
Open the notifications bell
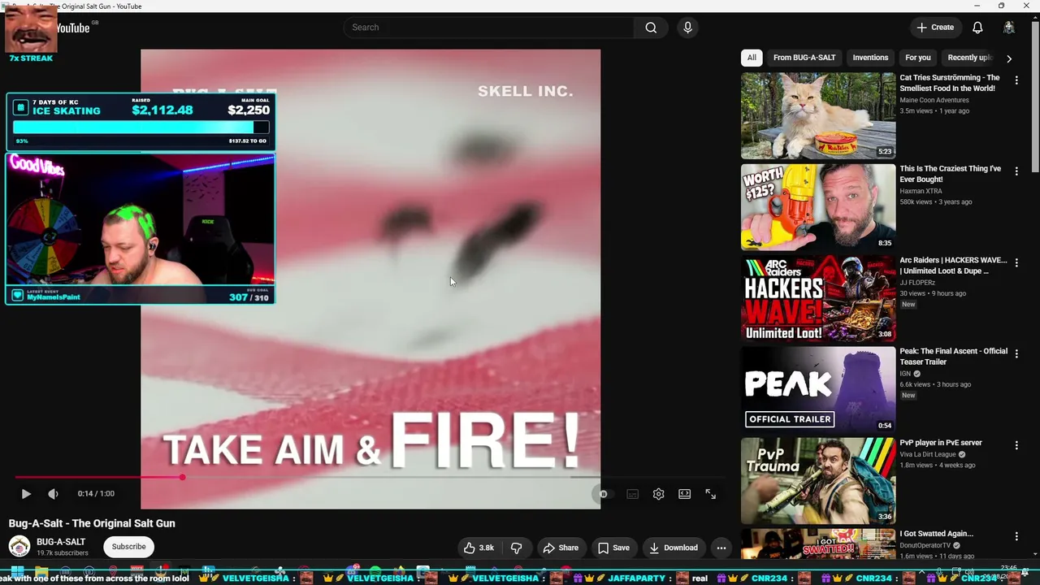977,28
